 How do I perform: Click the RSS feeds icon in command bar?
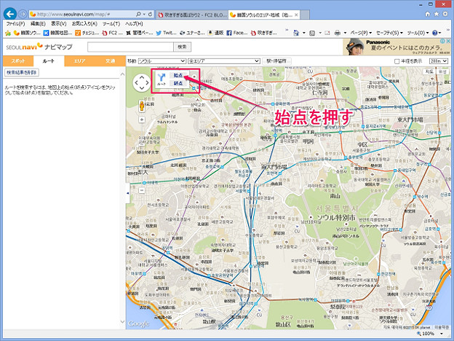(312, 33)
